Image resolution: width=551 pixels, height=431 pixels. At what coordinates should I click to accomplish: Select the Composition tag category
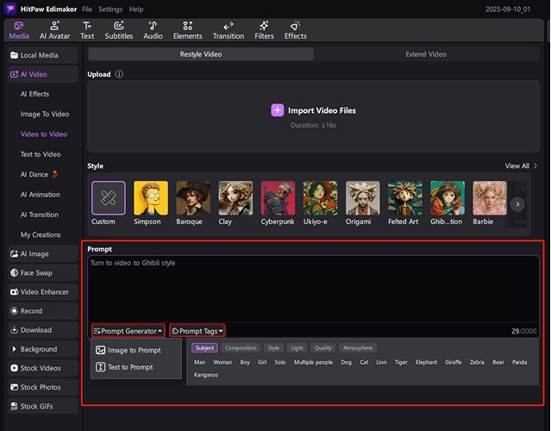pos(241,347)
